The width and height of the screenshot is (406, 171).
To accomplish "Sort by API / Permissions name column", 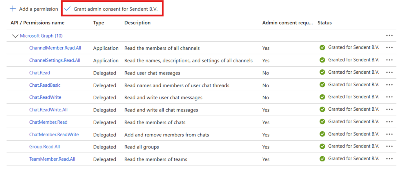I will (37, 23).
